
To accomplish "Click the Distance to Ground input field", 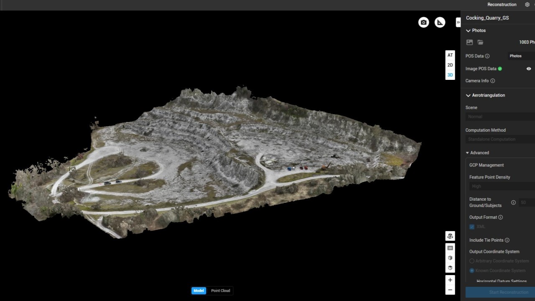I will pos(527,202).
